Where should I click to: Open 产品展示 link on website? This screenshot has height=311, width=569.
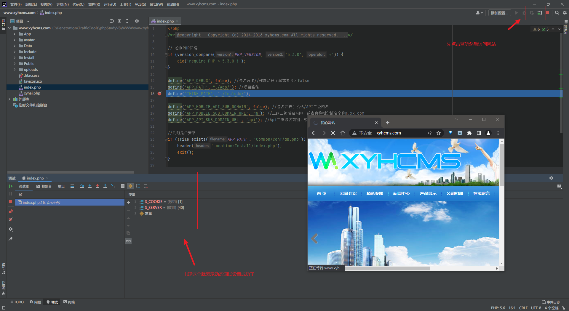[x=428, y=193]
